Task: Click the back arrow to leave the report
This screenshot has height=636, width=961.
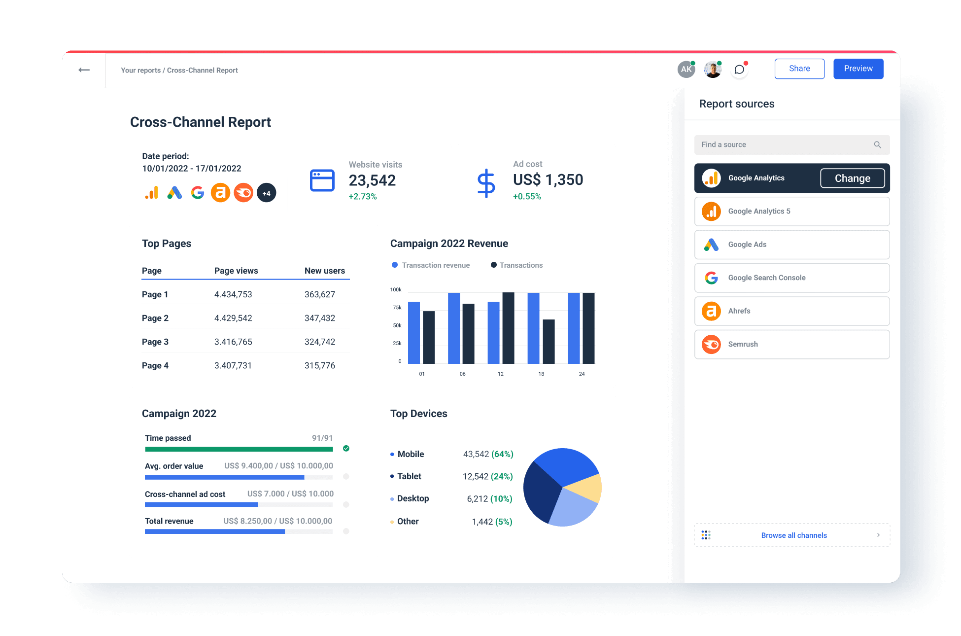Action: [84, 70]
